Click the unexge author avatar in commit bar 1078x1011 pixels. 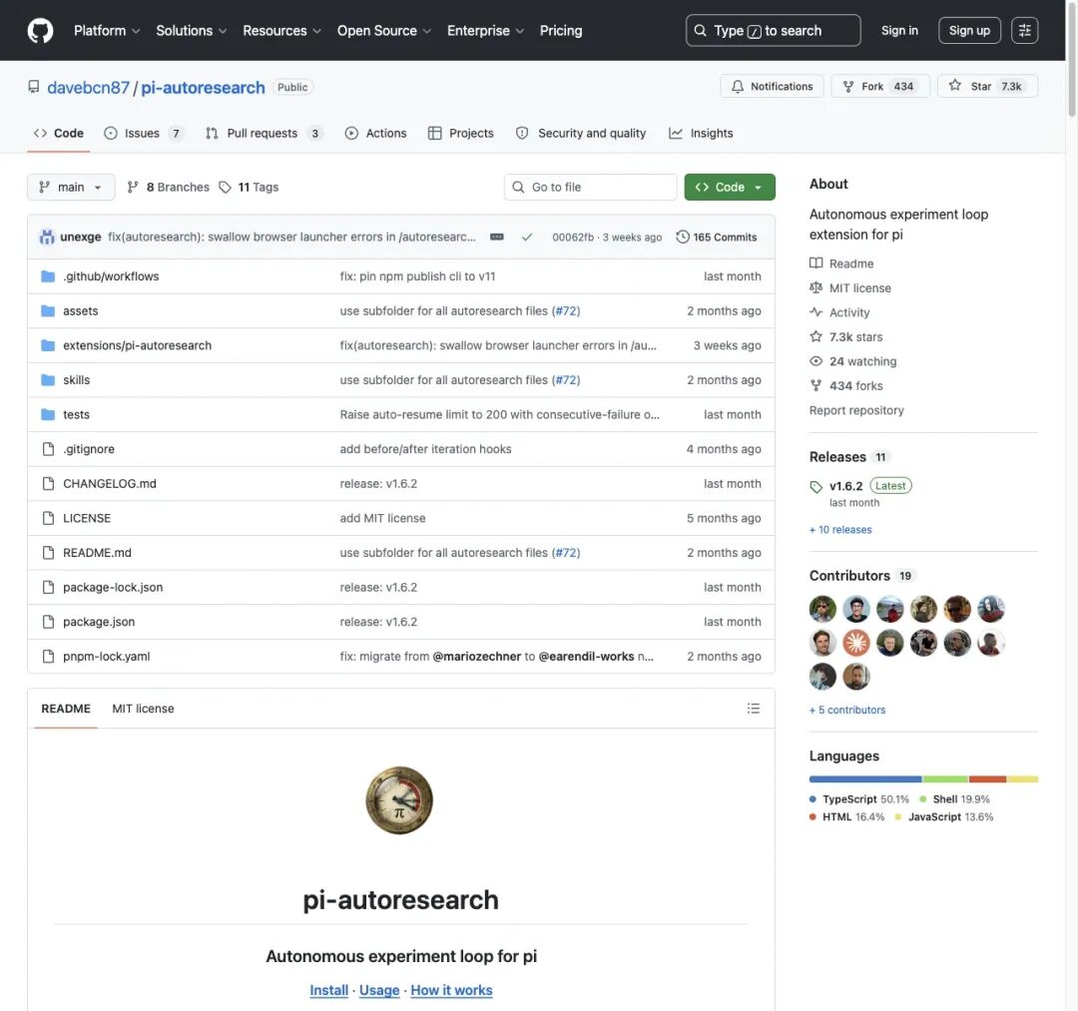click(x=47, y=238)
